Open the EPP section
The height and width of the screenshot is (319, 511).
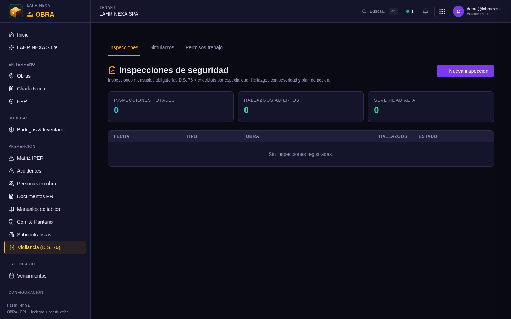pyautogui.click(x=45, y=101)
